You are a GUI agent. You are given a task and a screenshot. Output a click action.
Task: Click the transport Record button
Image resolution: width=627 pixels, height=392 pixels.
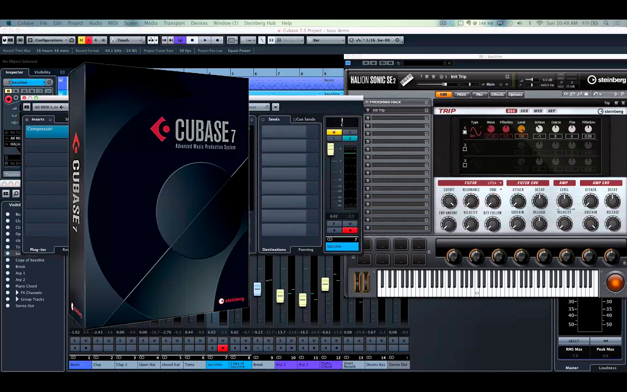[x=217, y=40]
